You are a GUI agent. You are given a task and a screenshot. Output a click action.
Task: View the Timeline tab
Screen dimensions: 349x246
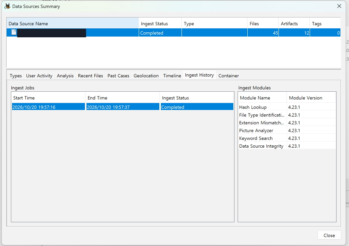point(172,76)
